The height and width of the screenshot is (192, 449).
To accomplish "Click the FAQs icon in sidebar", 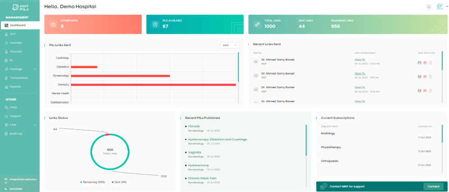I will point(6,107).
